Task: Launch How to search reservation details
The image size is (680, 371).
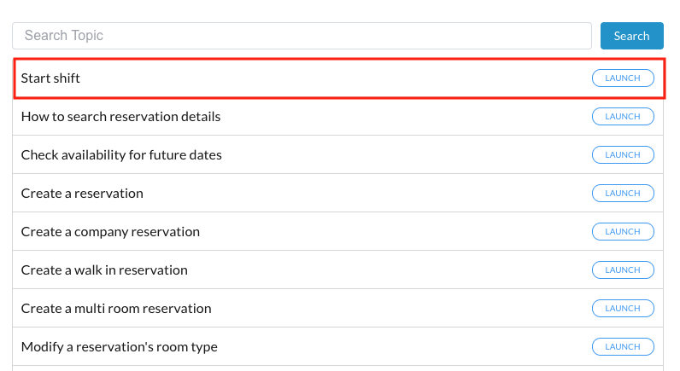Action: click(x=623, y=117)
